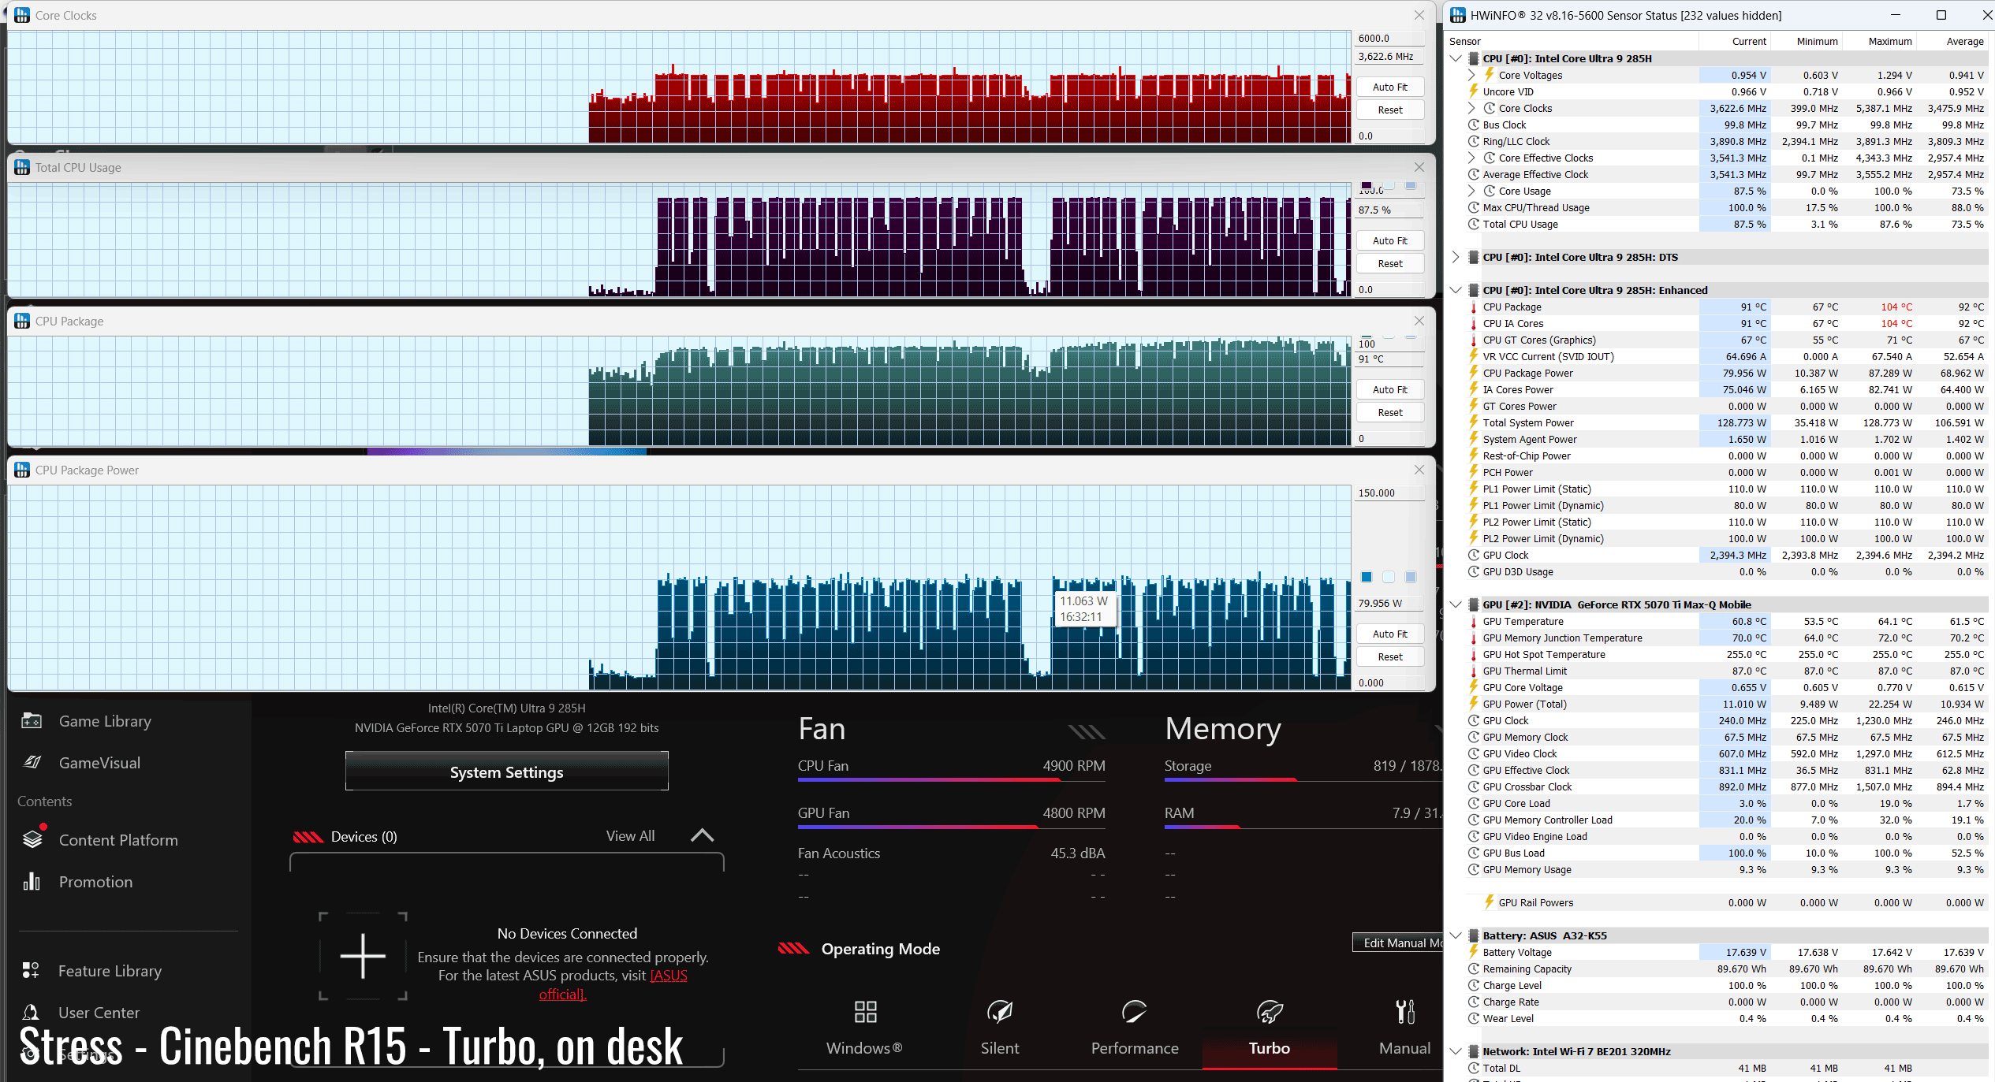Select the Performance operating mode
This screenshot has width=1995, height=1082.
click(1135, 1028)
